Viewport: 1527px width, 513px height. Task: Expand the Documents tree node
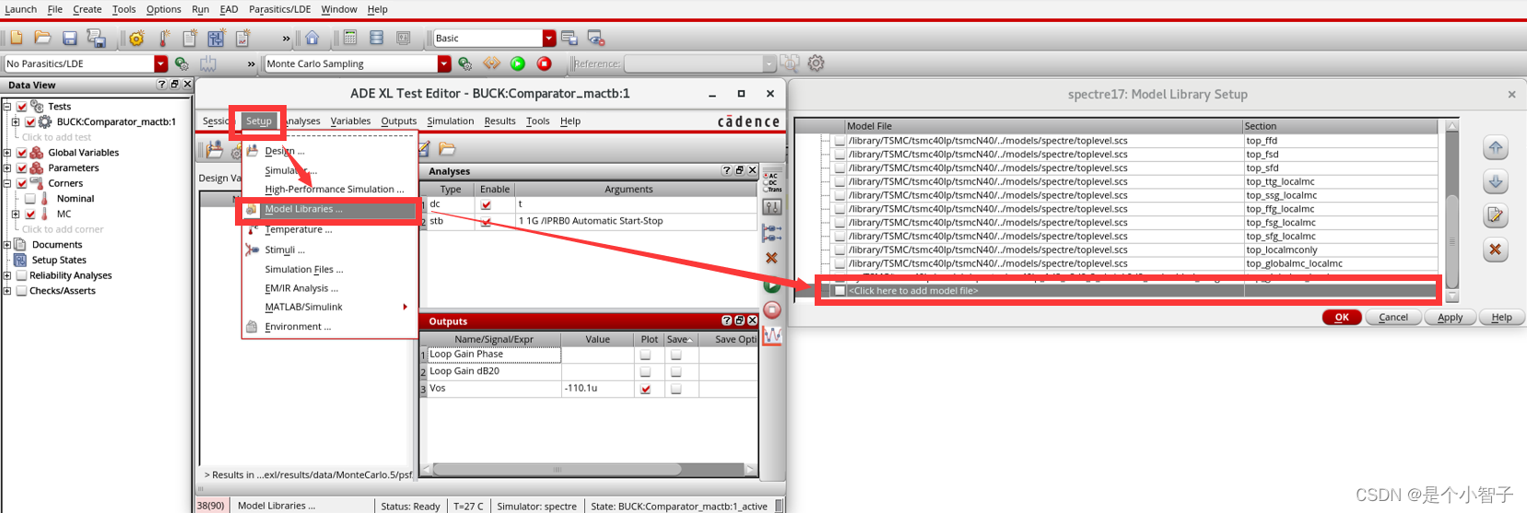click(x=7, y=245)
